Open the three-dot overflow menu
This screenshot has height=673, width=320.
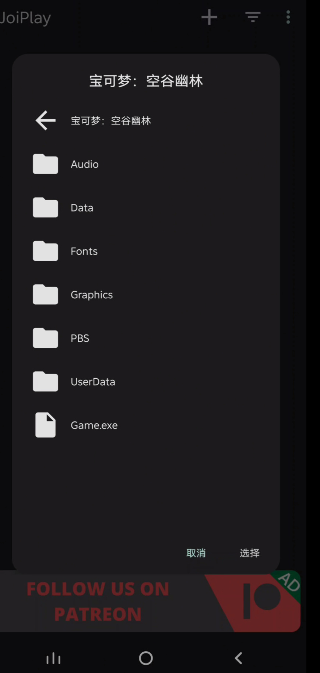pos(288,17)
